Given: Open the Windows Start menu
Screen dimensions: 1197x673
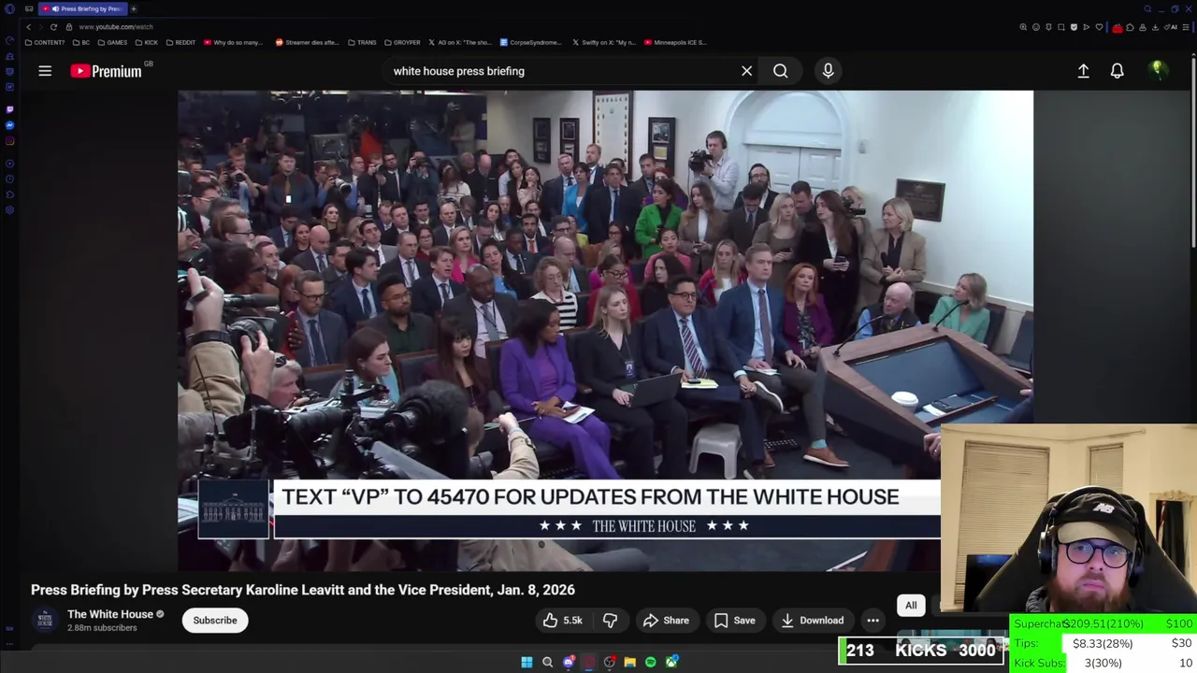Looking at the screenshot, I should click(526, 663).
